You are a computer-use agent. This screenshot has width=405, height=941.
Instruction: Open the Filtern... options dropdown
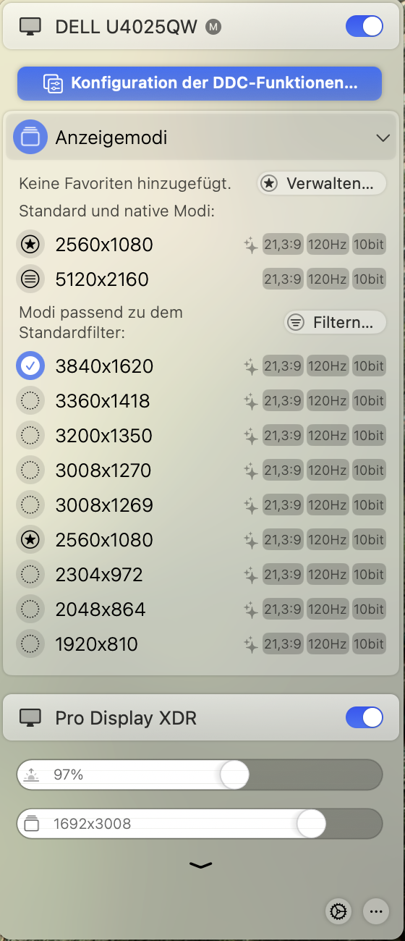pos(335,323)
